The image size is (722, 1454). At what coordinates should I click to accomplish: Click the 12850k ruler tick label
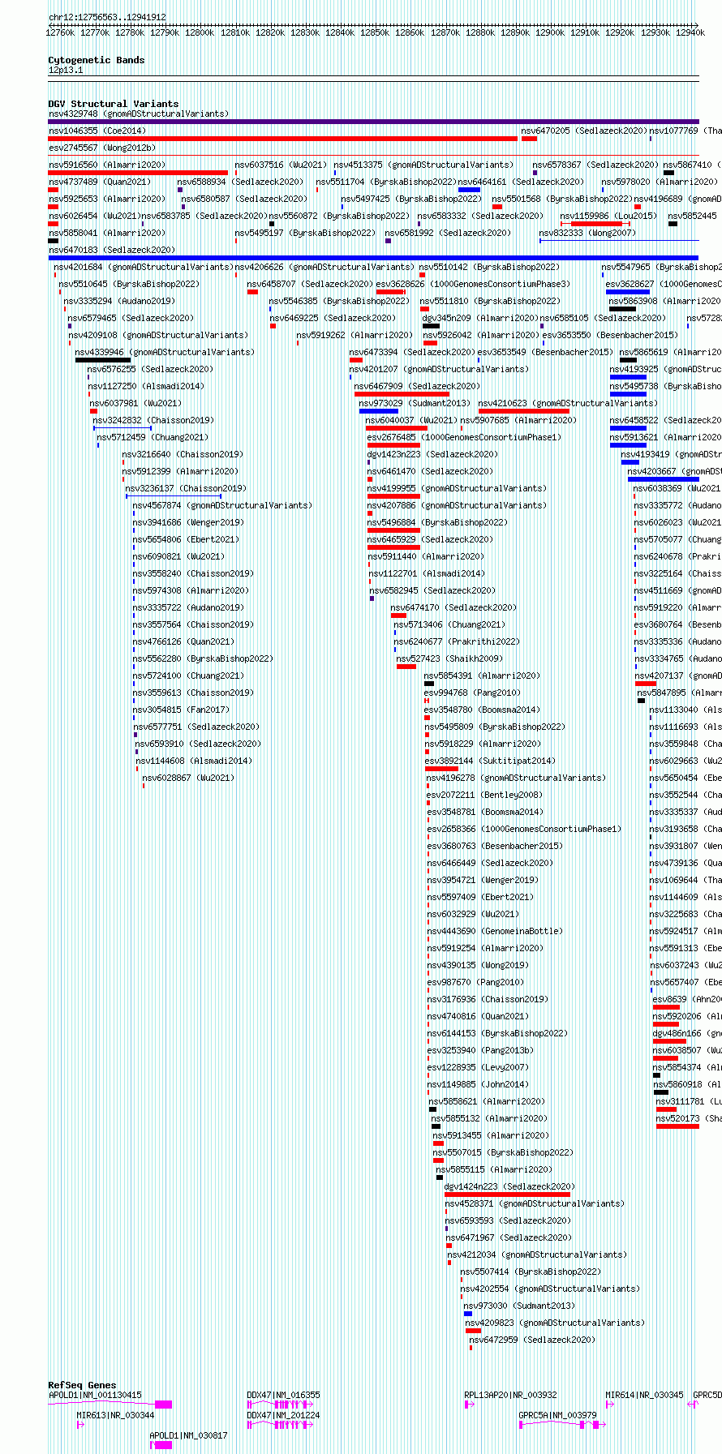pos(375,32)
